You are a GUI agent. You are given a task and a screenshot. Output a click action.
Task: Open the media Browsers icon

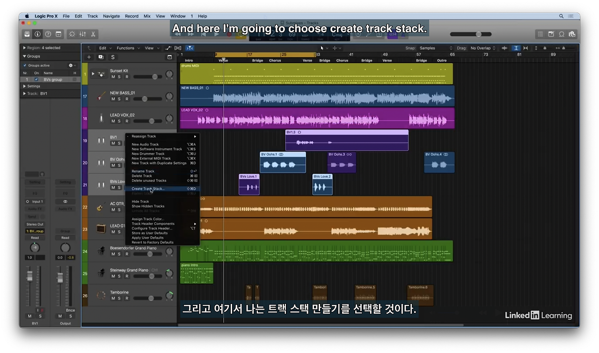(572, 34)
